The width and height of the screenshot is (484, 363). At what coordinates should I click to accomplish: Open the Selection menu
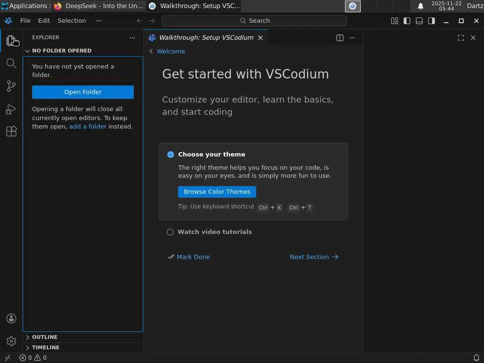click(72, 21)
